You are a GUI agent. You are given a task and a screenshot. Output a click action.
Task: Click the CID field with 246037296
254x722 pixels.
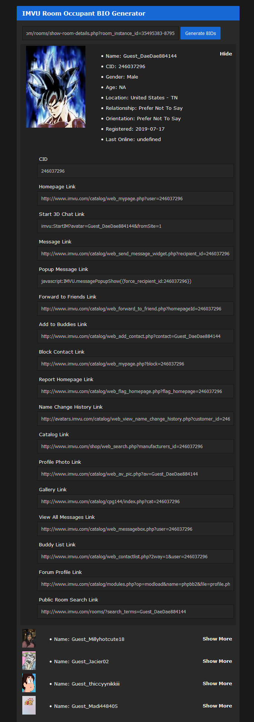tap(136, 171)
